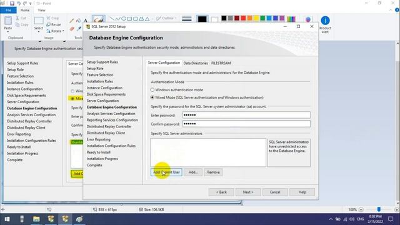This screenshot has width=400, height=225.
Task: Select the Color 2 white swatch in Paint
Action: tap(214, 19)
